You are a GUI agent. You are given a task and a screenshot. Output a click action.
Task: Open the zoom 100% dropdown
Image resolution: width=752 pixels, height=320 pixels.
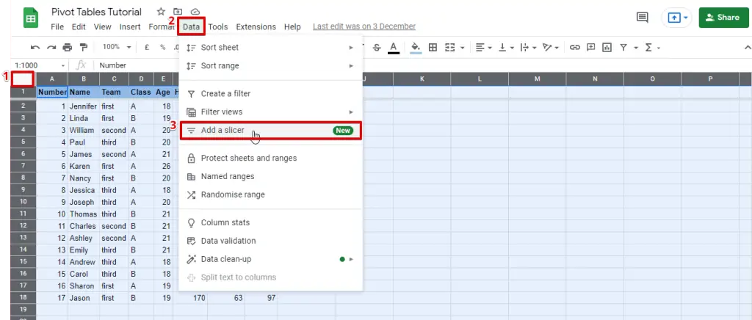(x=117, y=47)
